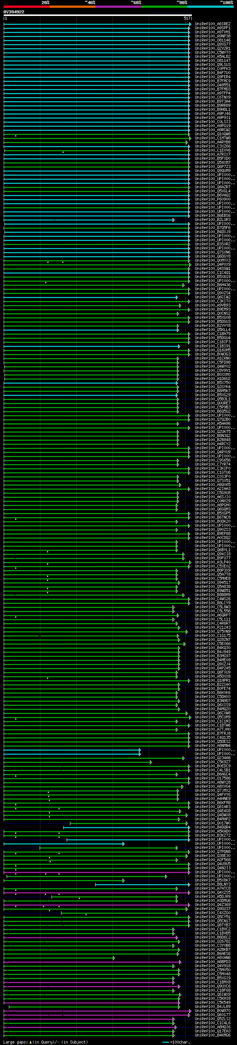Click the UniRef100_A5AL82 hit name

point(213,56)
